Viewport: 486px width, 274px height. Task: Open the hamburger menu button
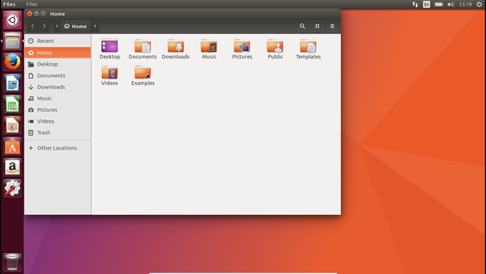pyautogui.click(x=332, y=26)
